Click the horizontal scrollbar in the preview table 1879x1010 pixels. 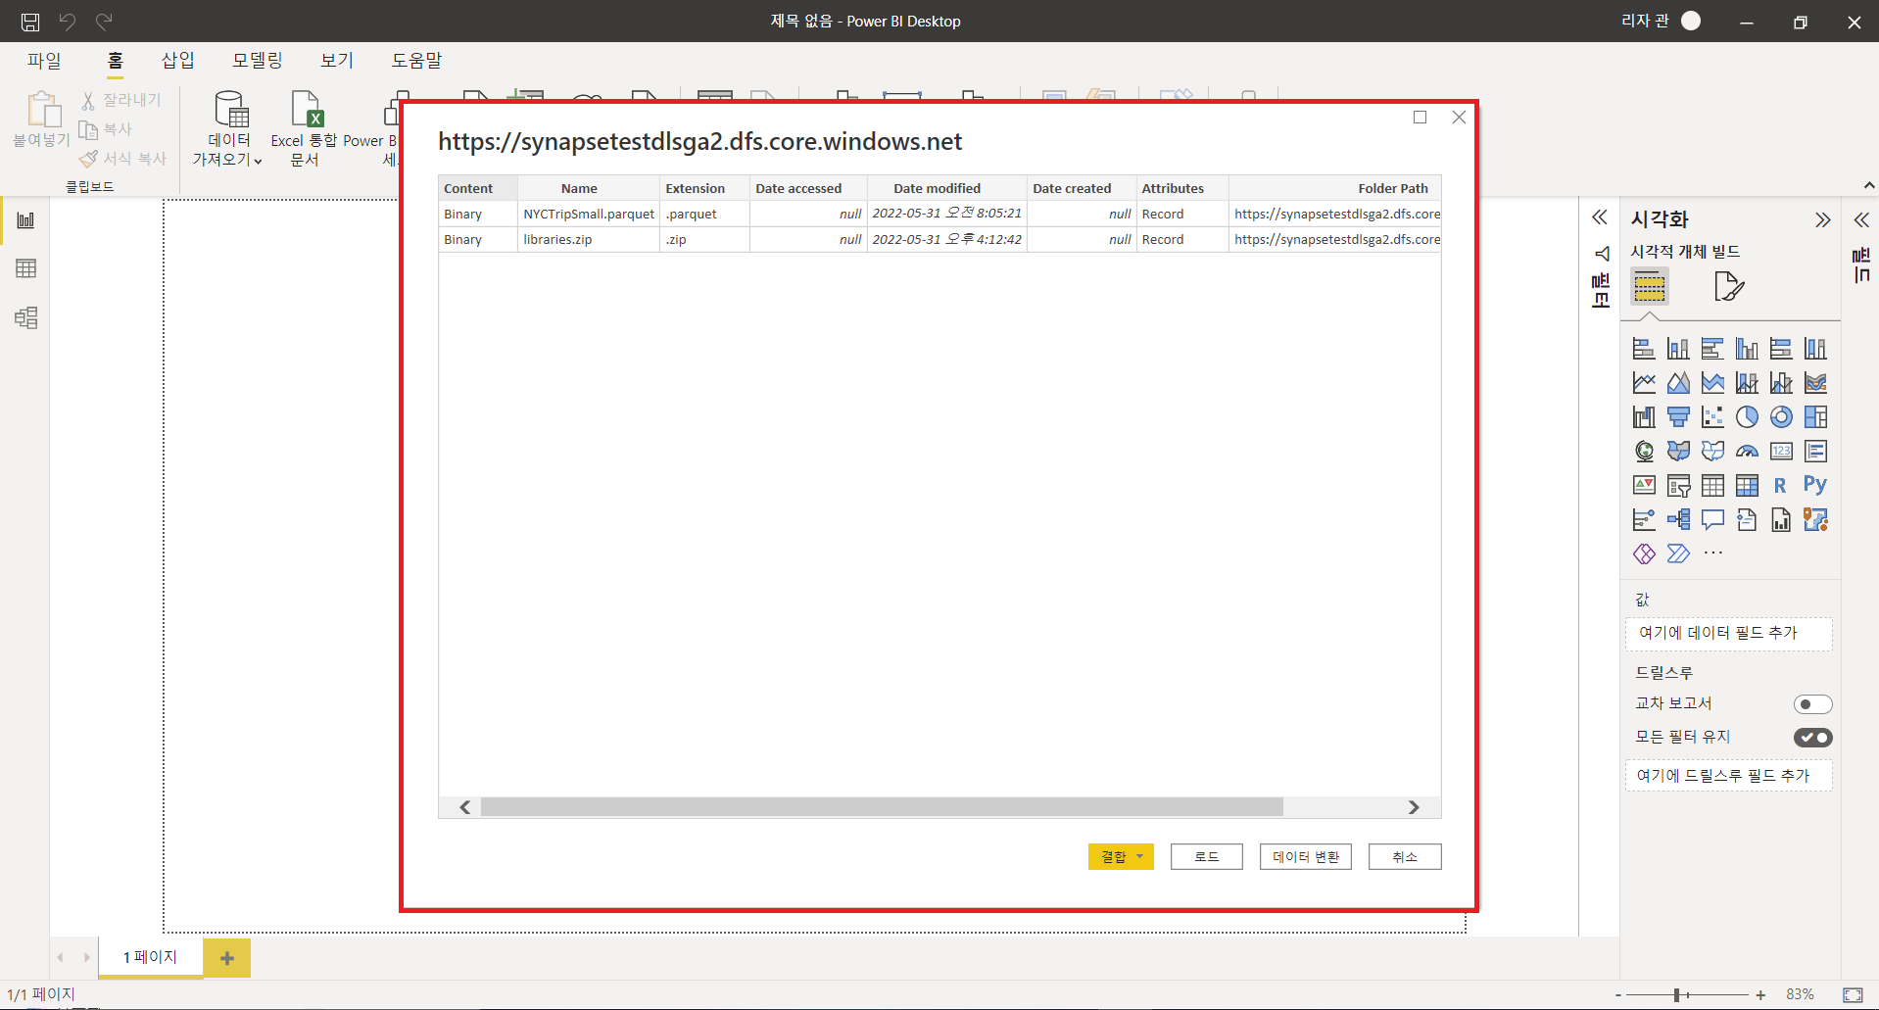click(x=882, y=807)
